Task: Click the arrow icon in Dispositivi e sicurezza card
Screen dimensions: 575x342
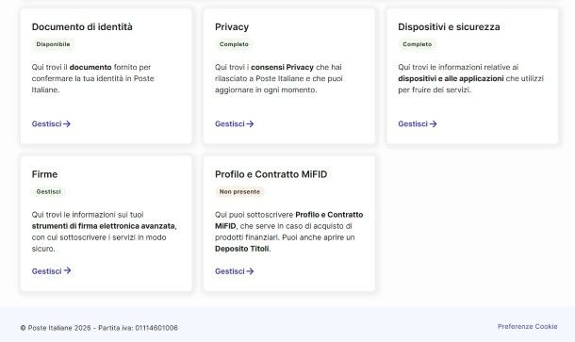Action: click(433, 124)
